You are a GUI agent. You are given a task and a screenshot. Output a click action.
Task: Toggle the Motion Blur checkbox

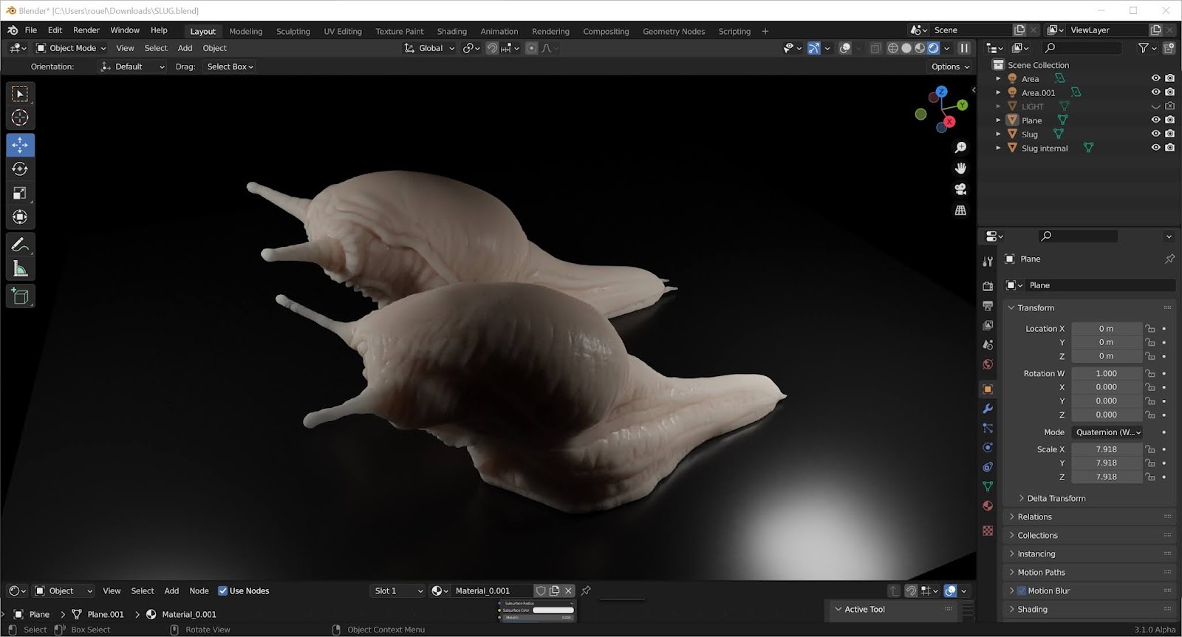[1022, 590]
